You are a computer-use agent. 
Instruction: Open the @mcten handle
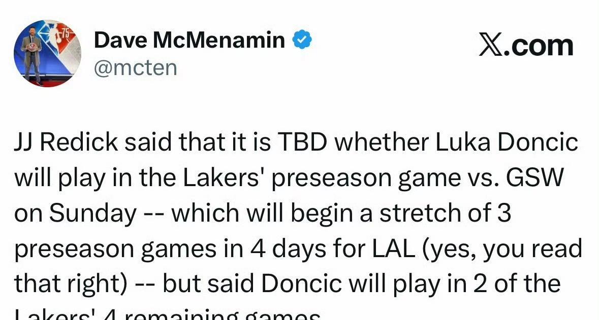pos(136,67)
